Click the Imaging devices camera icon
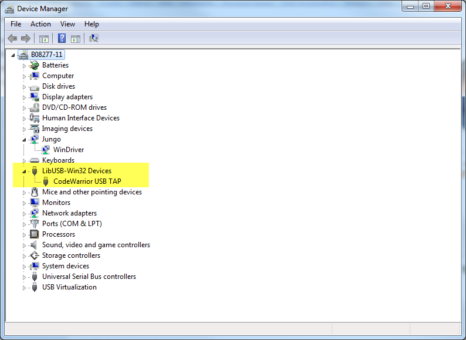The width and height of the screenshot is (466, 340). coord(35,129)
